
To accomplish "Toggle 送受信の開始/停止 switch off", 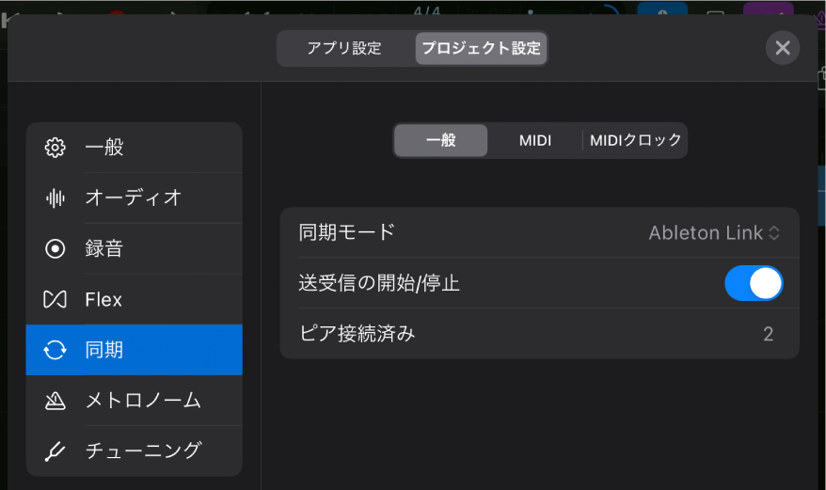I will tap(754, 283).
